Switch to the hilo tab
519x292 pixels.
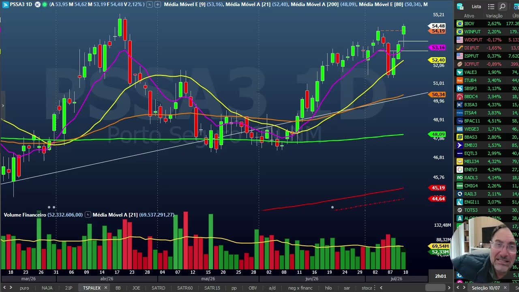(x=328, y=288)
